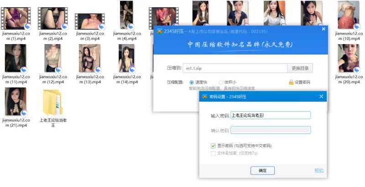Screen dimensions: 365x187
Task: Click the jianwuxiu12.com (14).mp4 file icon
Action: (126, 59)
